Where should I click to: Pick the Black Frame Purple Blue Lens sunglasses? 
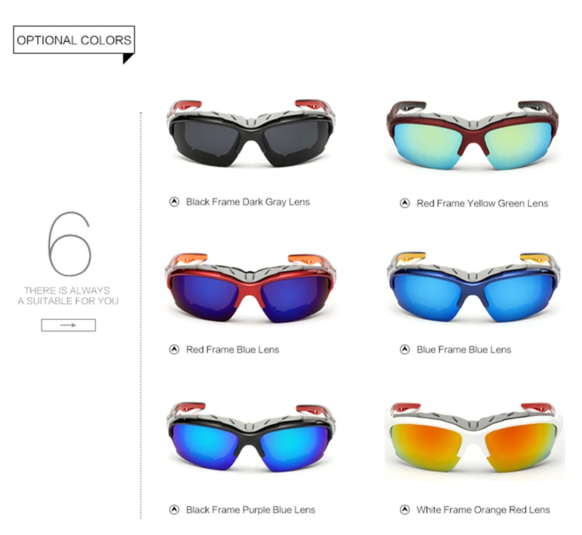tap(251, 437)
